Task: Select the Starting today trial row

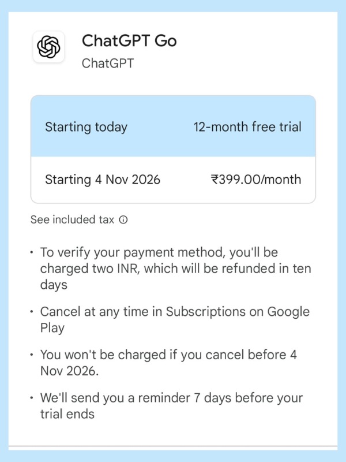Action: pos(173,127)
